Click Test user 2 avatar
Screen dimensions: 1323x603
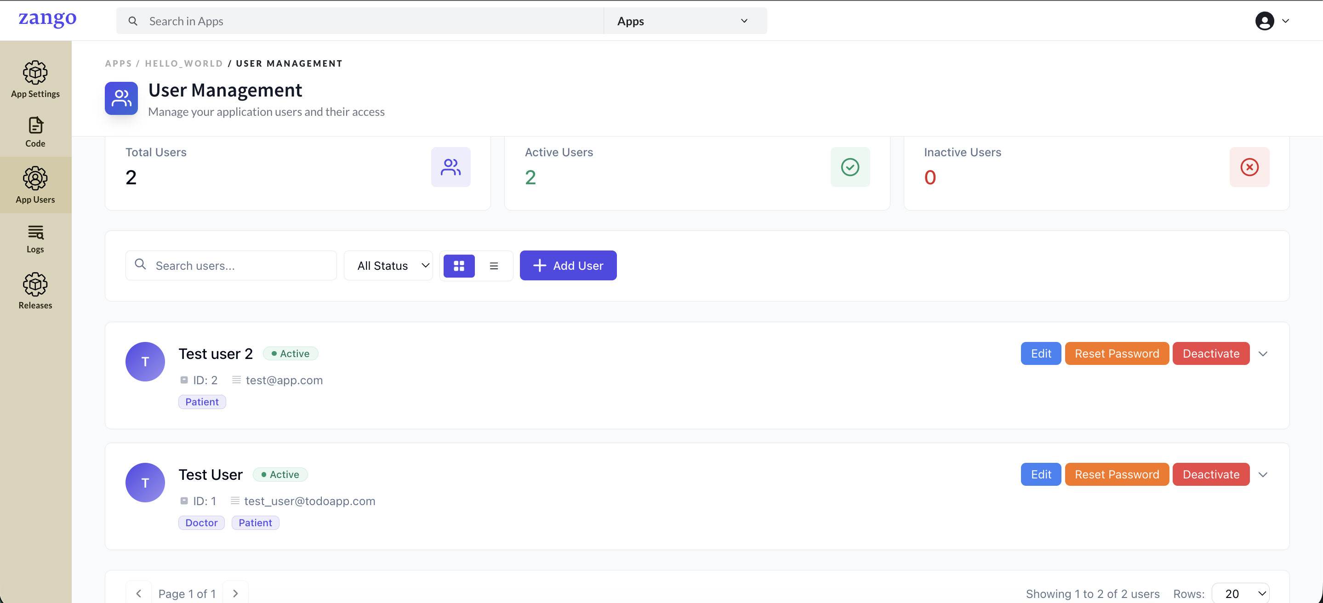[x=145, y=362]
